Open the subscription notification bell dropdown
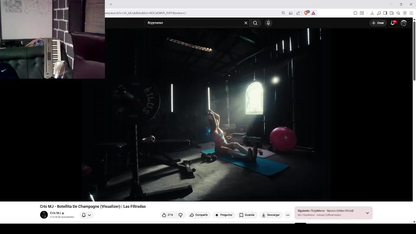416x234 pixels. point(86,215)
